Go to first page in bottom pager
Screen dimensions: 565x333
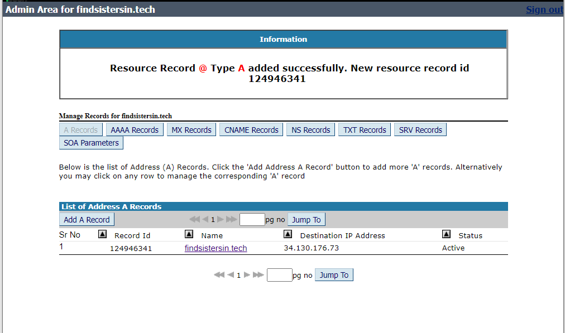[219, 275]
